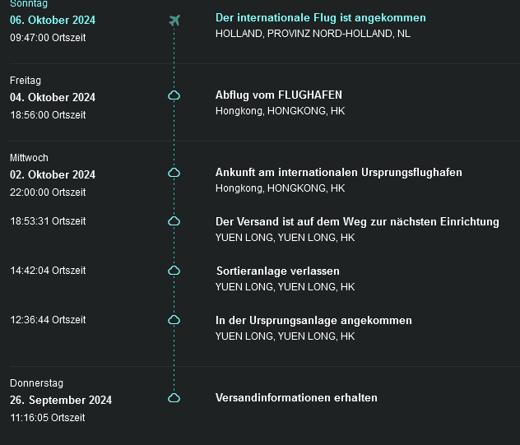Select the cloud marker for In der Ursprungsanlage angekommen
This screenshot has width=520, height=445.
click(174, 320)
